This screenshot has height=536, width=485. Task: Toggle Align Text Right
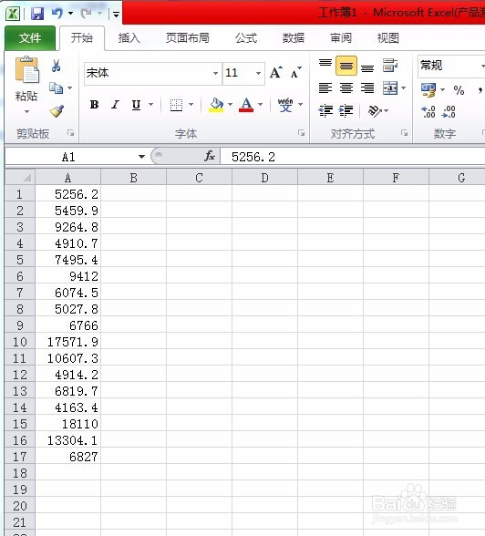tap(367, 88)
